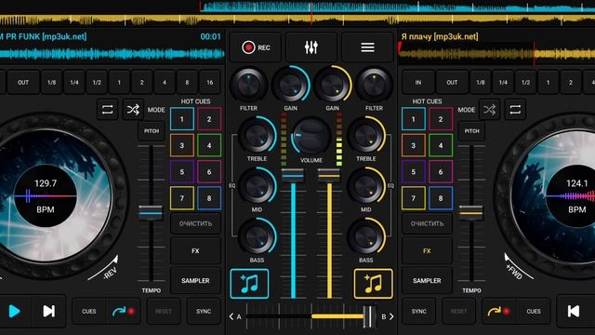Move crossfader toward B with right arrow
This screenshot has width=595, height=335.
coord(391,316)
